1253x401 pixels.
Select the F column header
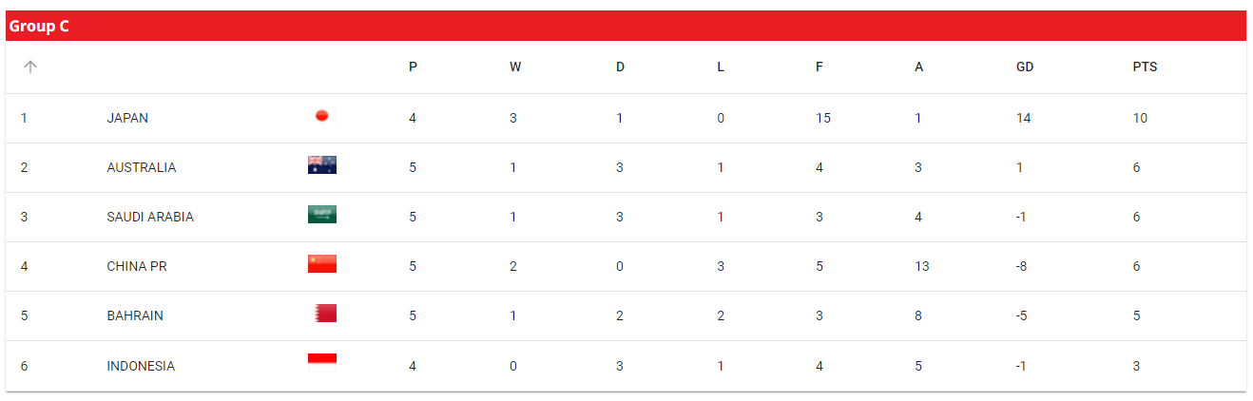click(819, 67)
